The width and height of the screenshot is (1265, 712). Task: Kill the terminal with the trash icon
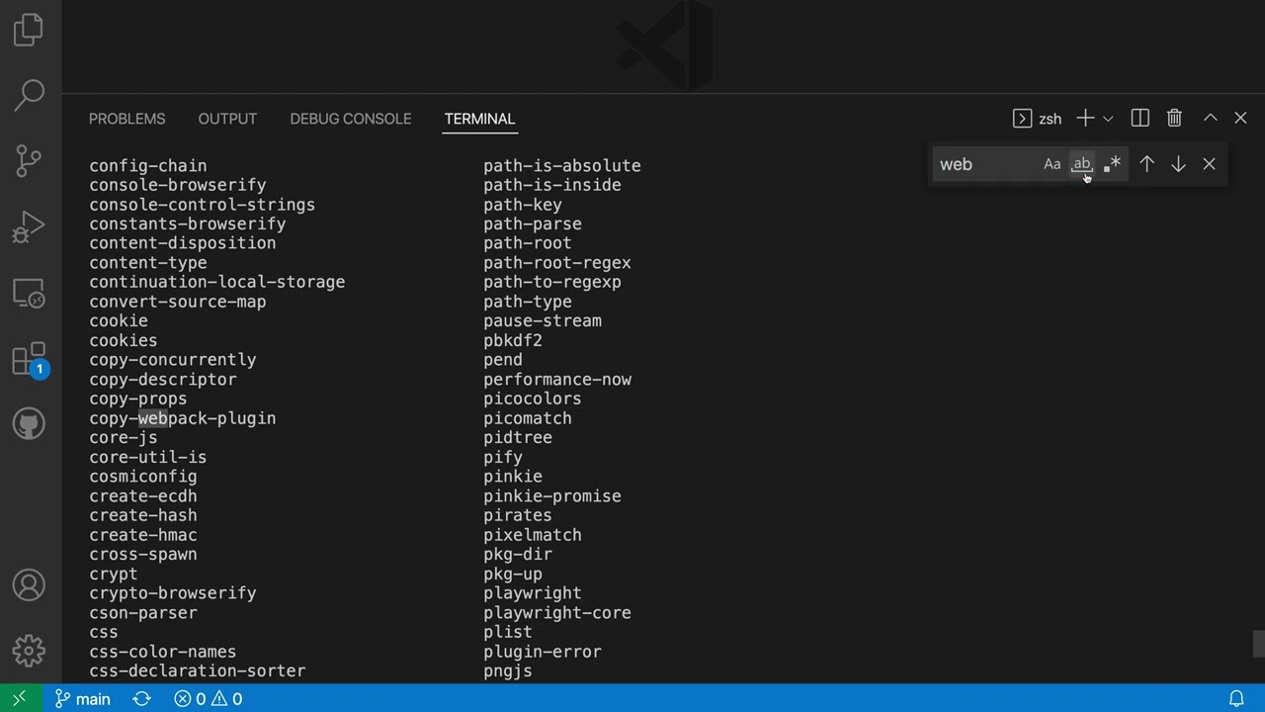(1174, 119)
